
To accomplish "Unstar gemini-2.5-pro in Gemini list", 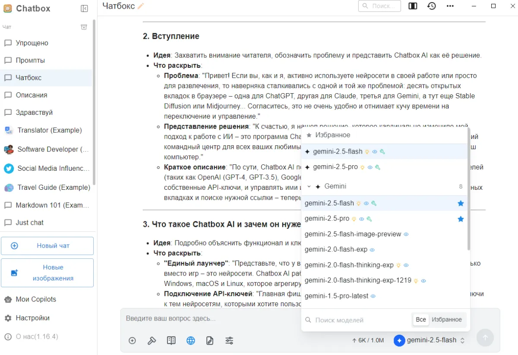I will [x=461, y=219].
